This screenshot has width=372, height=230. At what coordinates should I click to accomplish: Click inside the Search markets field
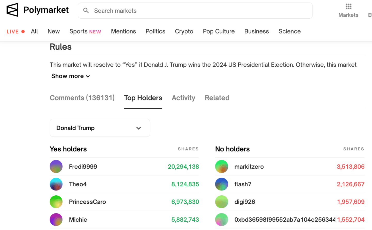[199, 11]
